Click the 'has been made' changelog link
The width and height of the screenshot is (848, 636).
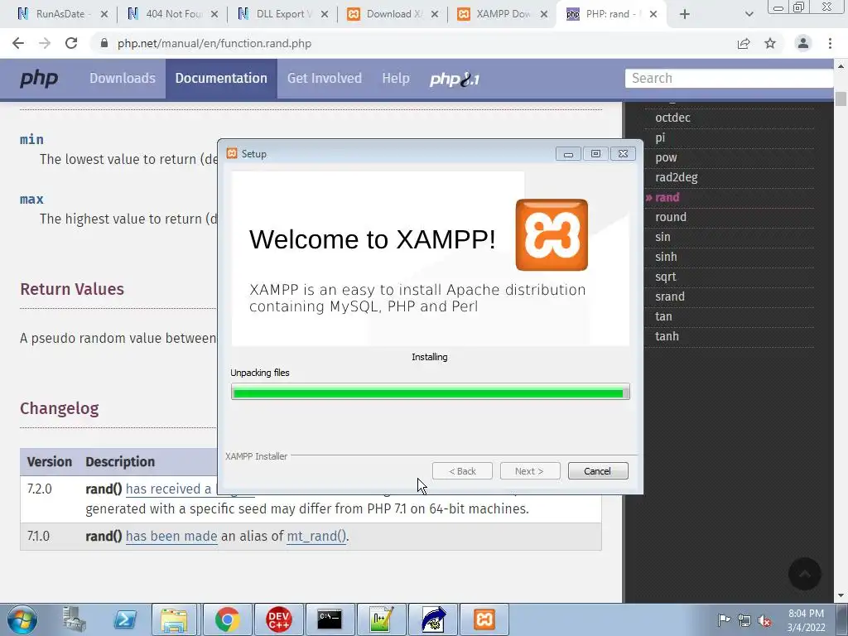[x=171, y=536]
